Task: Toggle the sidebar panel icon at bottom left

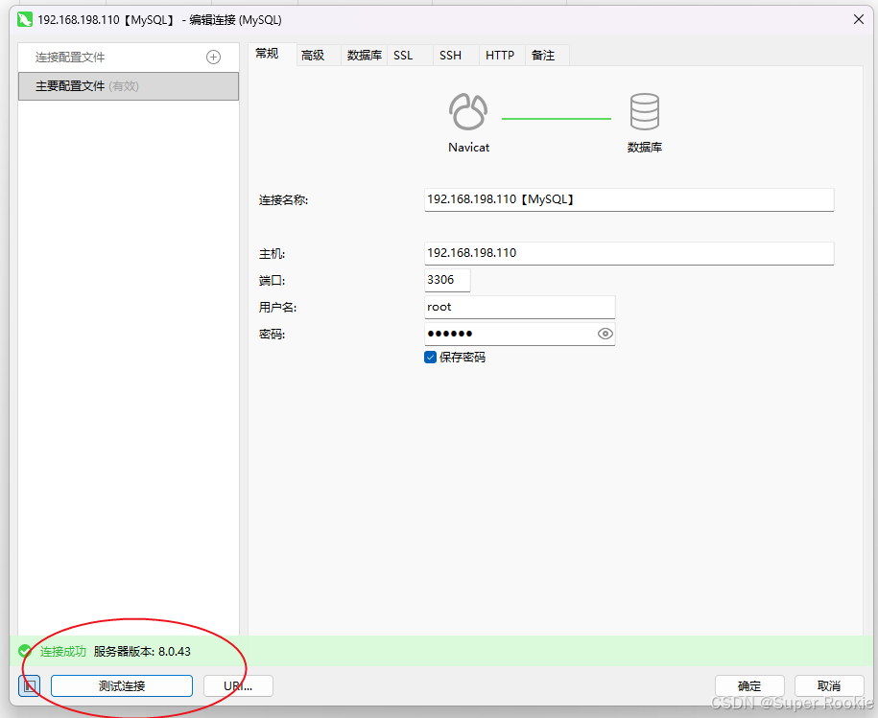Action: point(29,685)
